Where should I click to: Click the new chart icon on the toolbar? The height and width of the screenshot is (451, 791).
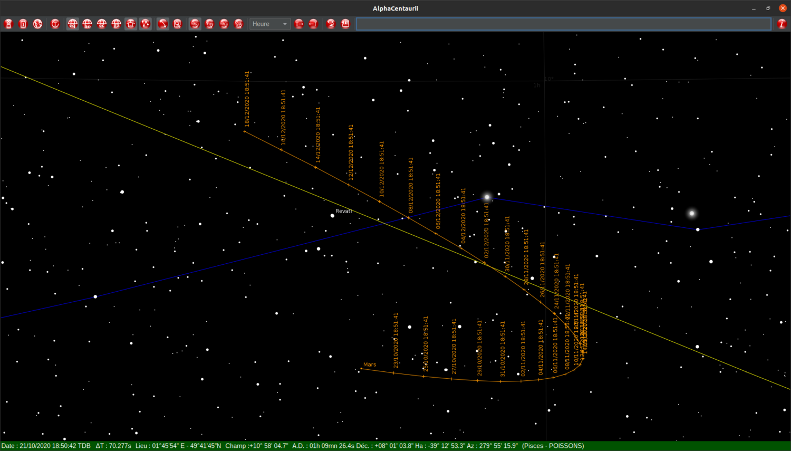tap(8, 23)
